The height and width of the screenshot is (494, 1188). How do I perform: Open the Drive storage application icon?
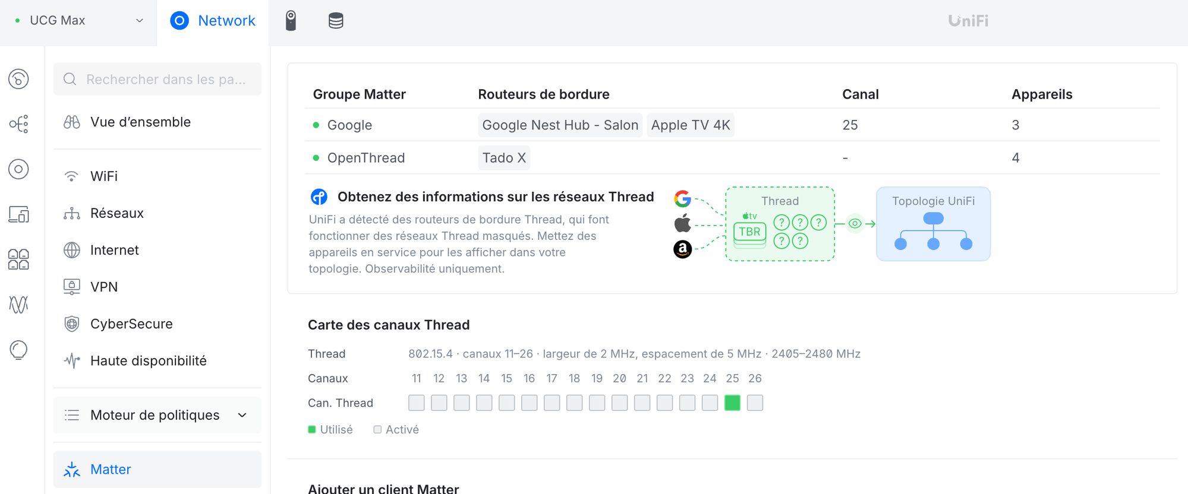[336, 21]
